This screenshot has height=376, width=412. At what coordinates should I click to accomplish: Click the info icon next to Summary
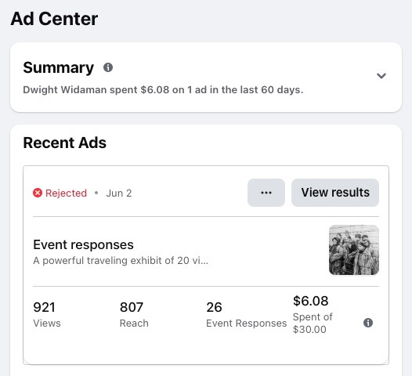[x=108, y=67]
